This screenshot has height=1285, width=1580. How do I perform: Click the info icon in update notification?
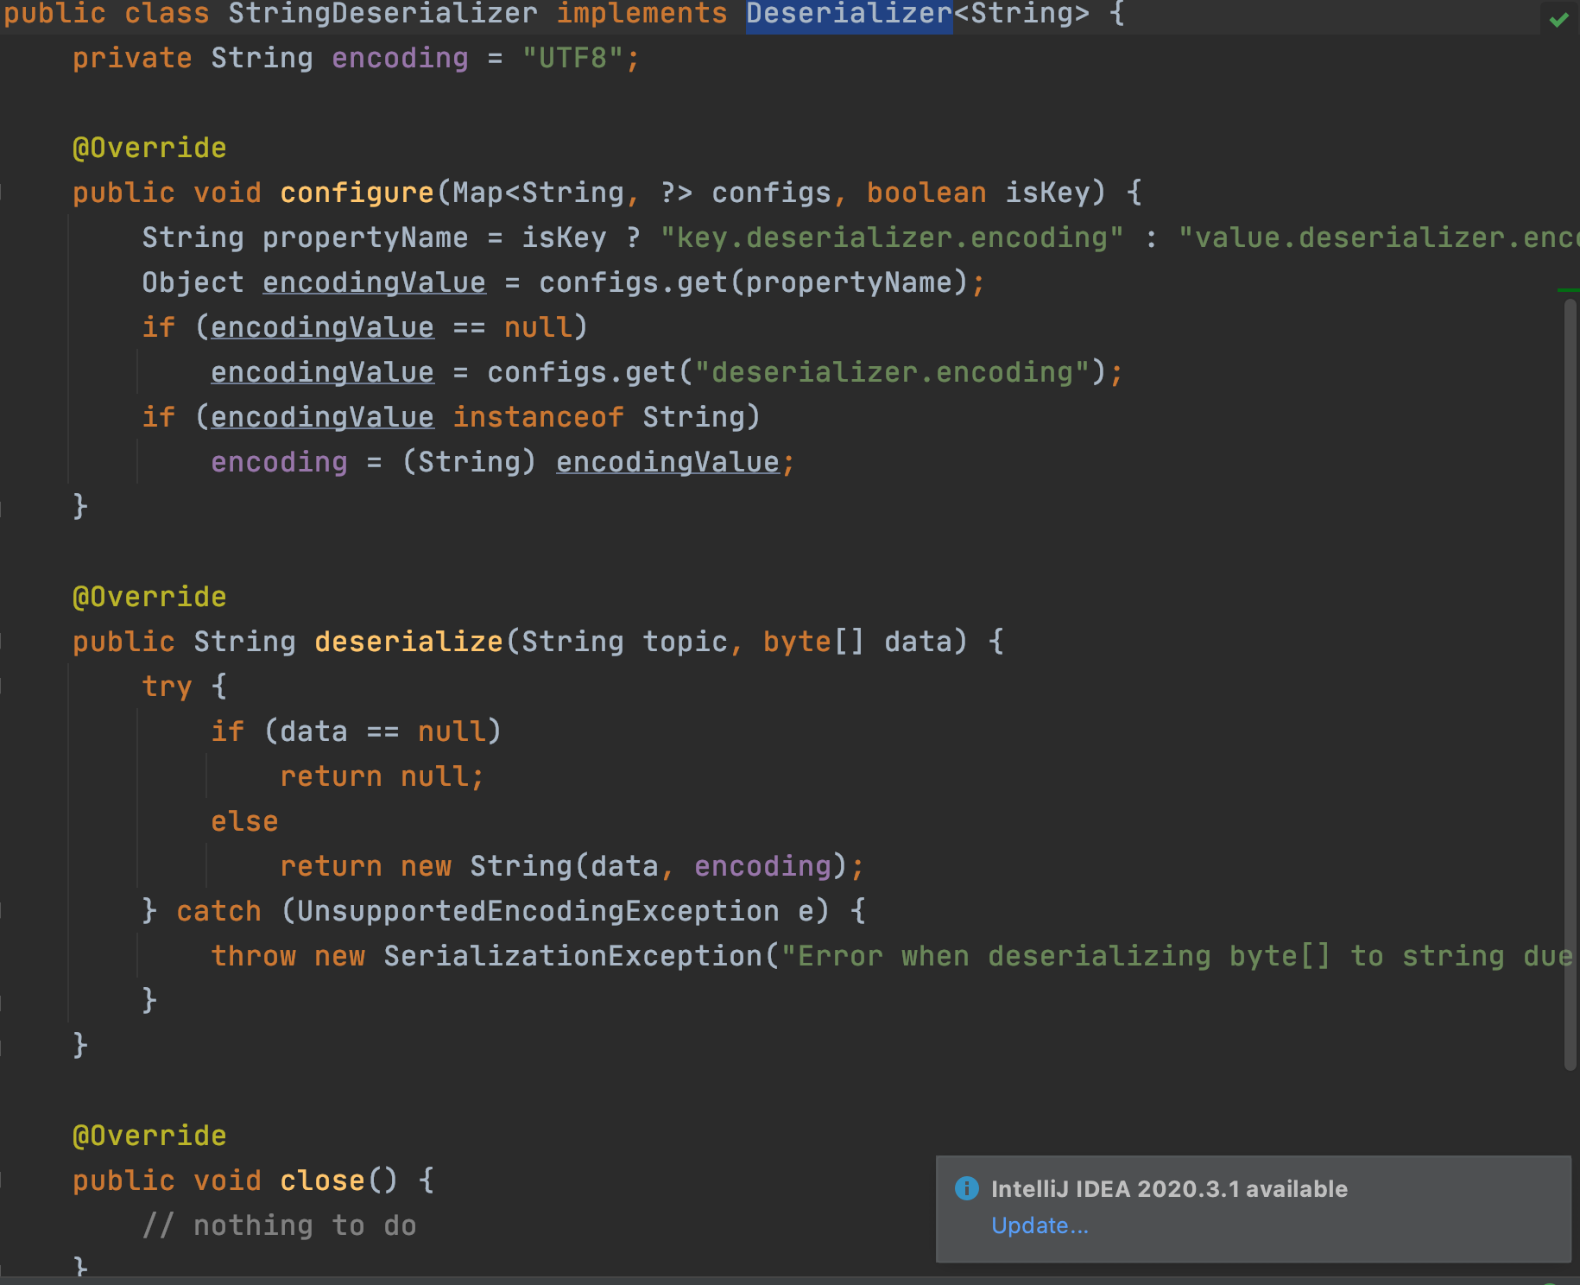pos(967,1188)
